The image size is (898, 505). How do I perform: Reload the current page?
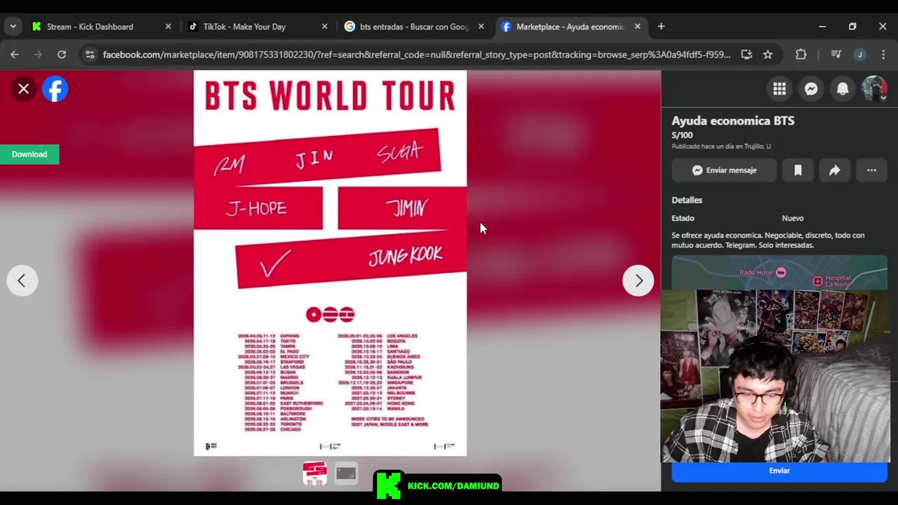(62, 55)
